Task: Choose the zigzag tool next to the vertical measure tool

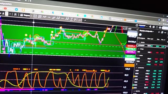Action: point(67,19)
